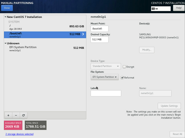Screen dimensions: 185x138
Task: Click the pink Available Space indicator
Action: 13,125
